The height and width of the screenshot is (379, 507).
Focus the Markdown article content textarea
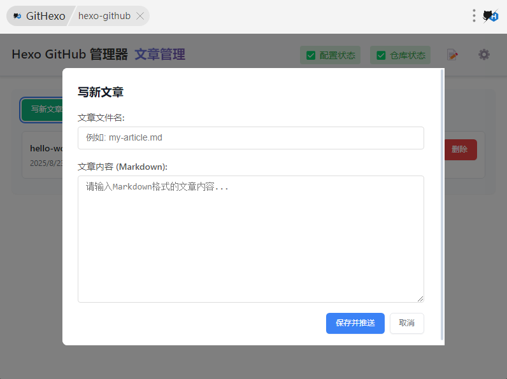point(250,239)
